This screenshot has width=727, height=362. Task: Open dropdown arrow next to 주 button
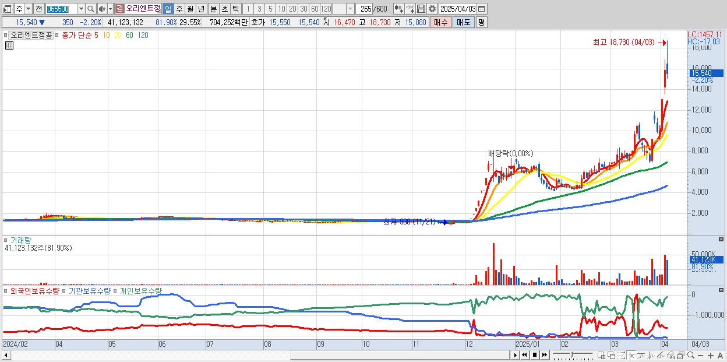tap(28, 9)
